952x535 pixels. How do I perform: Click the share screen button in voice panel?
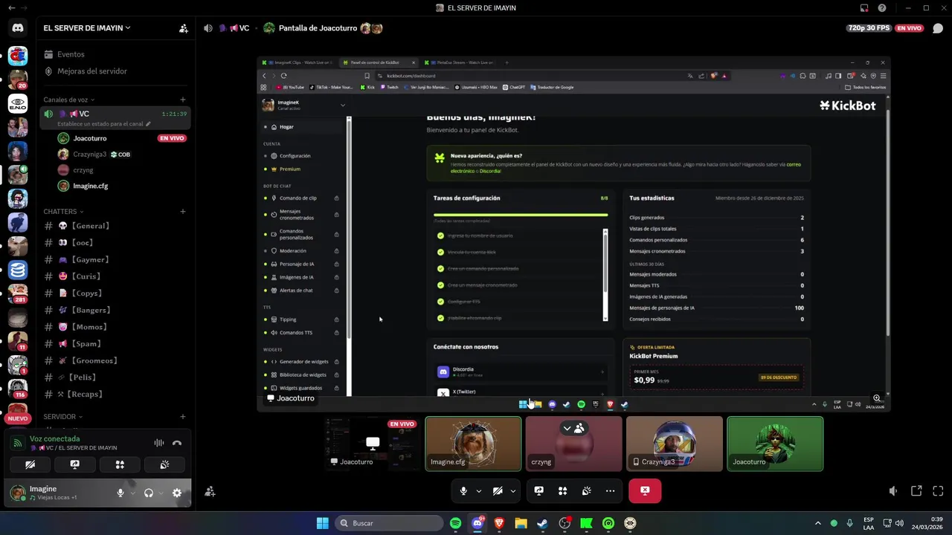pos(74,464)
